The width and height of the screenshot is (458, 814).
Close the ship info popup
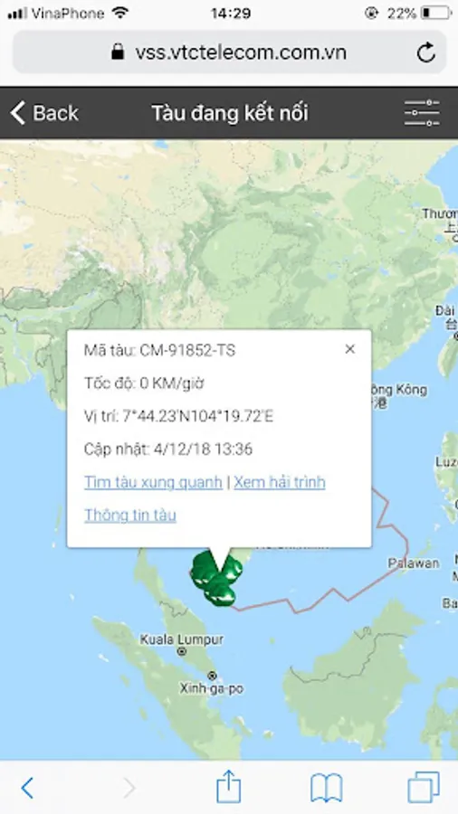point(350,349)
